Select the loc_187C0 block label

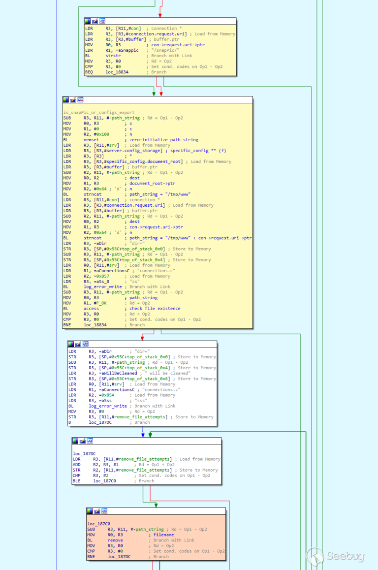pos(99,524)
